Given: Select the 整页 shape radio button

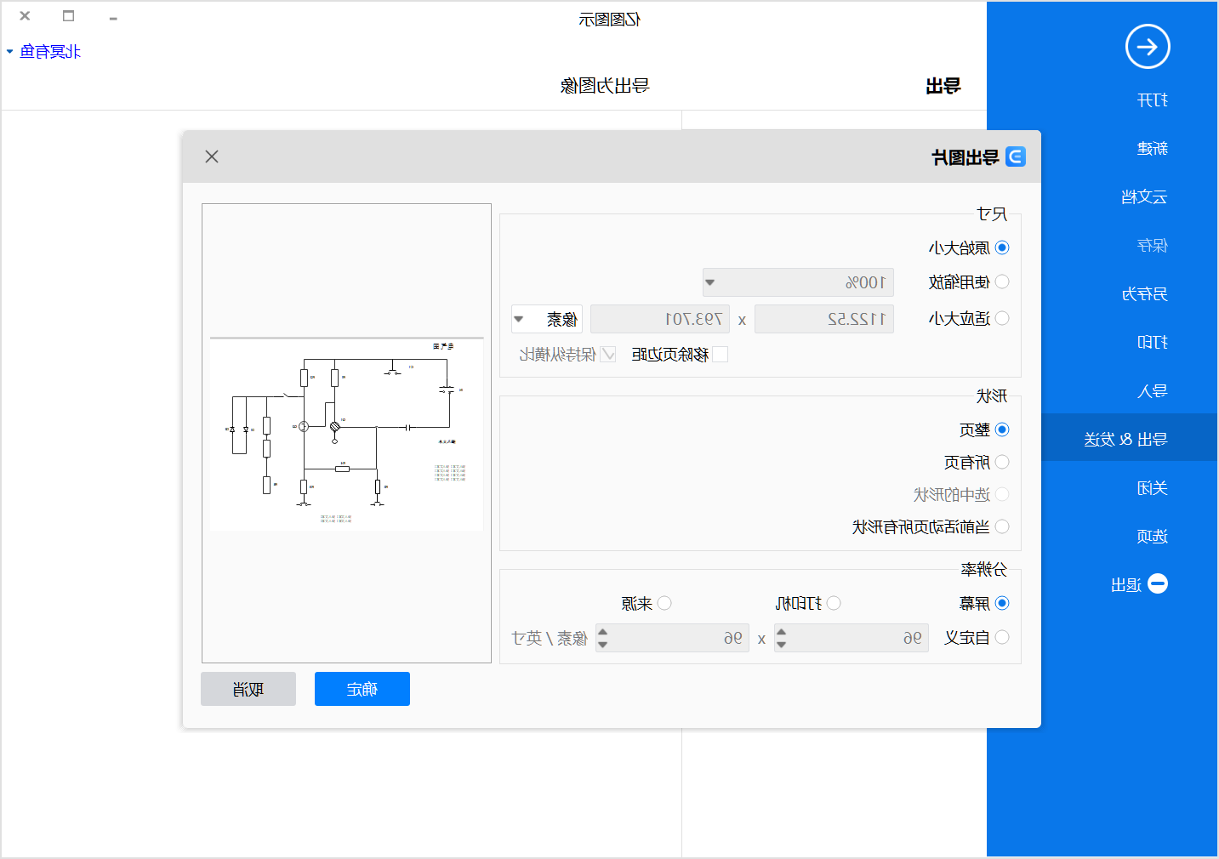Looking at the screenshot, I should (x=1002, y=429).
